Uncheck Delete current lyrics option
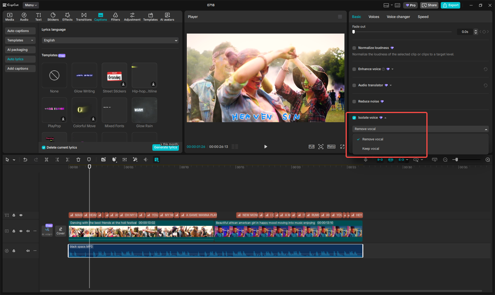The height and width of the screenshot is (295, 495). pyautogui.click(x=44, y=147)
